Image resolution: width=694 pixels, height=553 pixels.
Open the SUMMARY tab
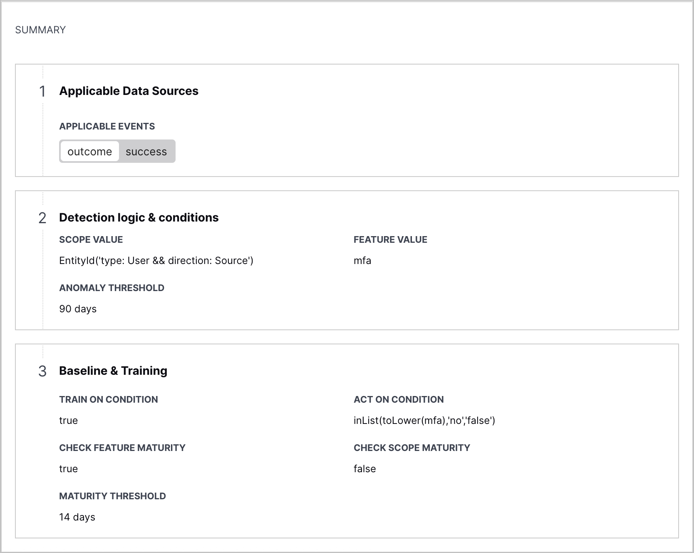[40, 29]
